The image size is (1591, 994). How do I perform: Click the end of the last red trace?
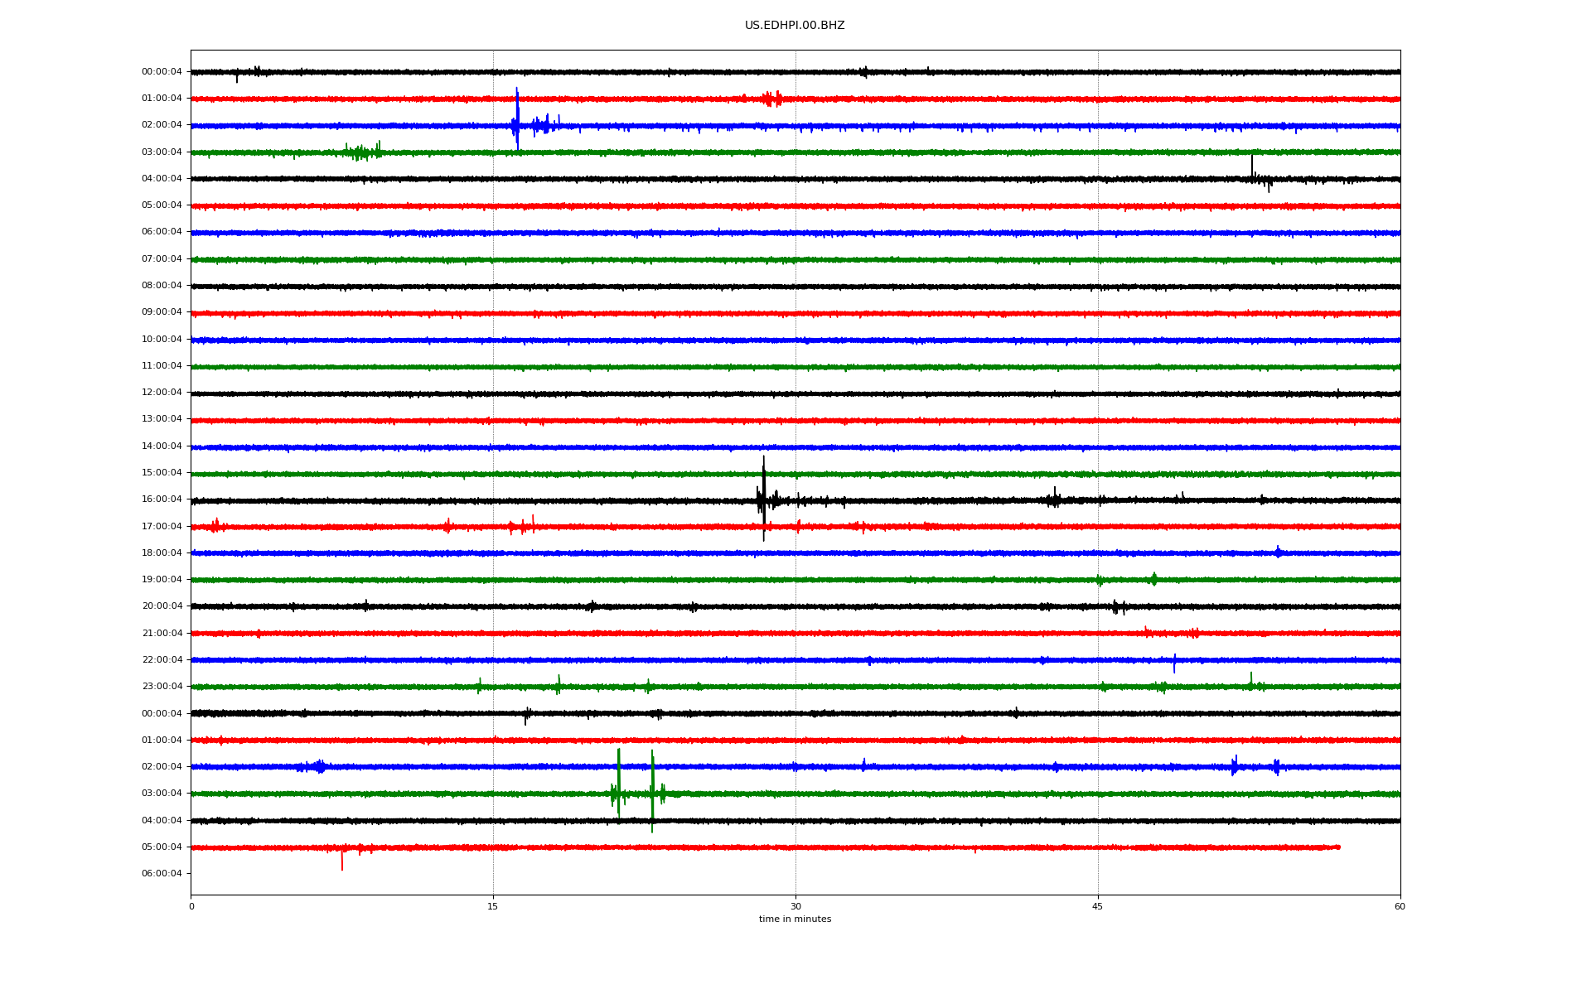tap(1338, 847)
